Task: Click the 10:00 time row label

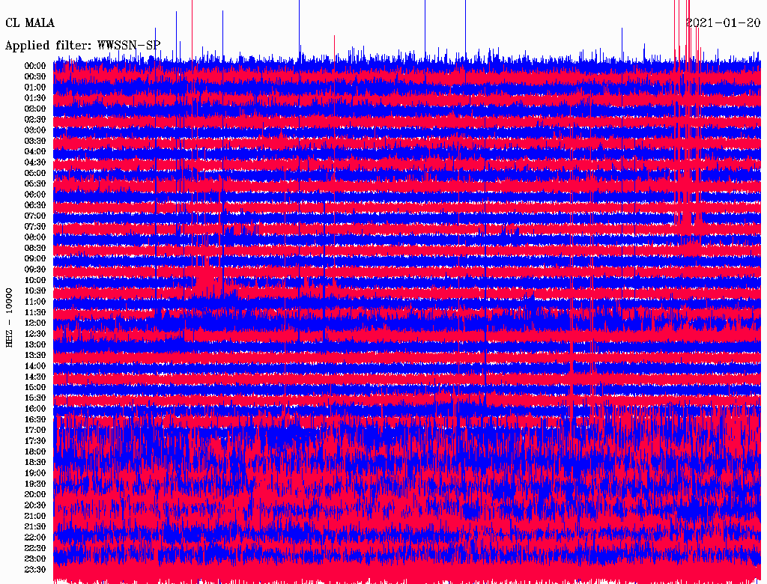Action: pos(35,280)
